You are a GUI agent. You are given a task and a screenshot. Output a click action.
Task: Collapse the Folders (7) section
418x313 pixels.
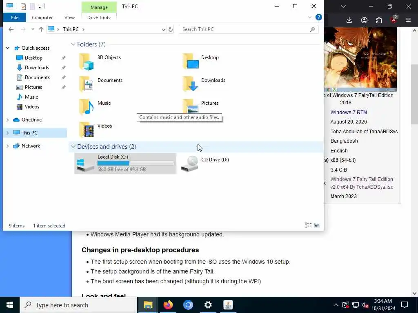tap(73, 44)
